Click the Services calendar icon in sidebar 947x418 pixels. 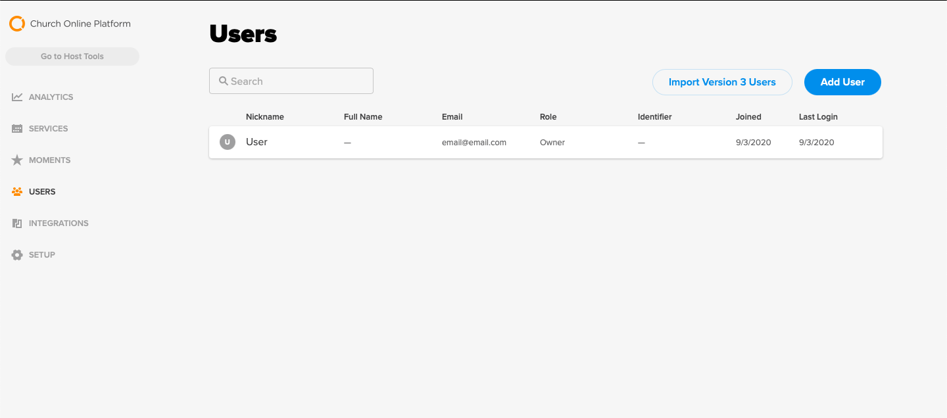[x=17, y=129]
